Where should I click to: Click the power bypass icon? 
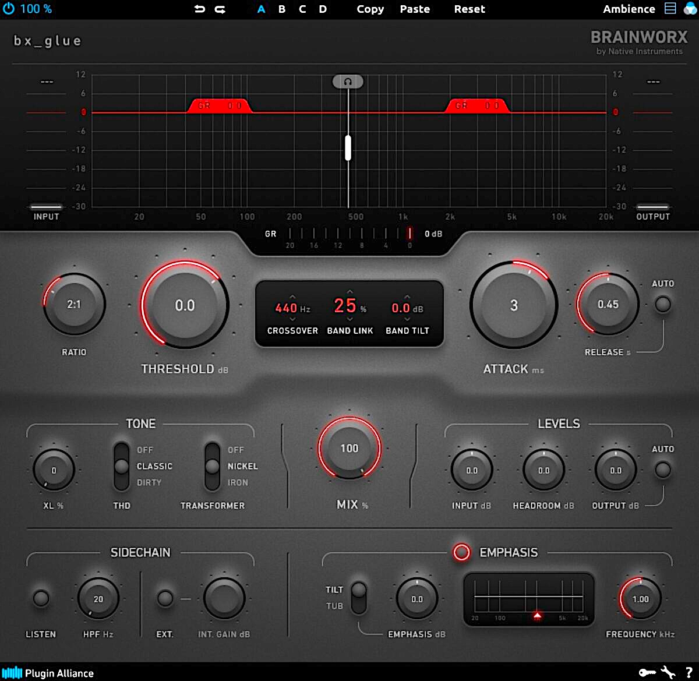coord(9,9)
